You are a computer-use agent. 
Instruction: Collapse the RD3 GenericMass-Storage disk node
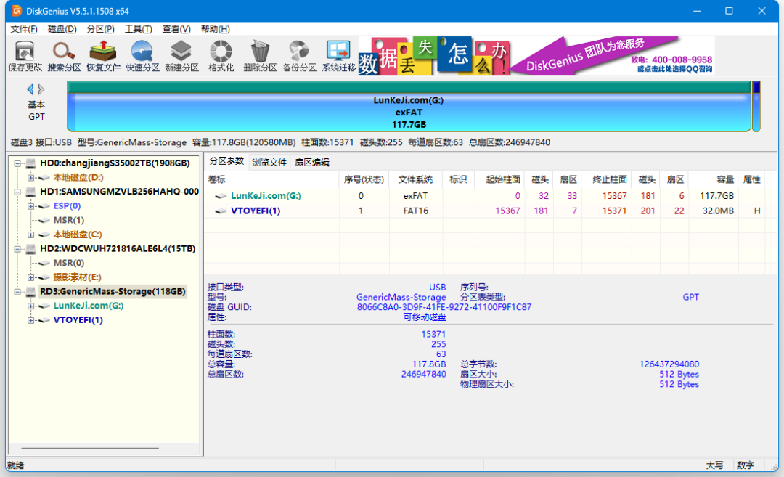pyautogui.click(x=17, y=292)
